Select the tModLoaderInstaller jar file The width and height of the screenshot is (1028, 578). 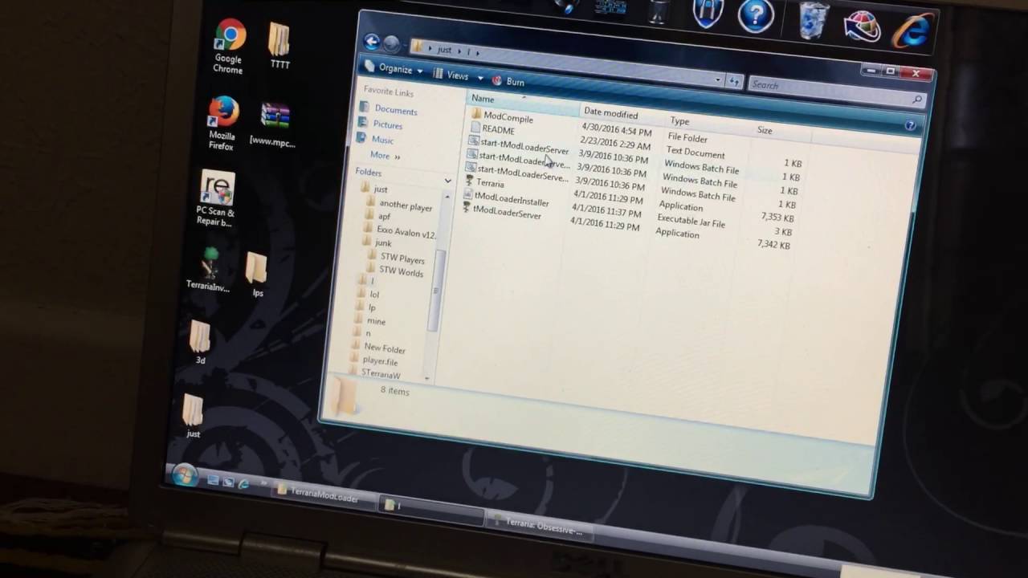tap(506, 200)
